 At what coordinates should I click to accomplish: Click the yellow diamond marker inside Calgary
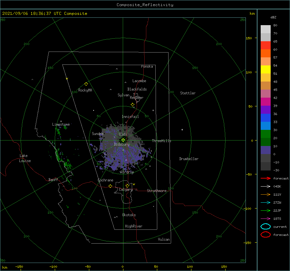[x=127, y=186]
